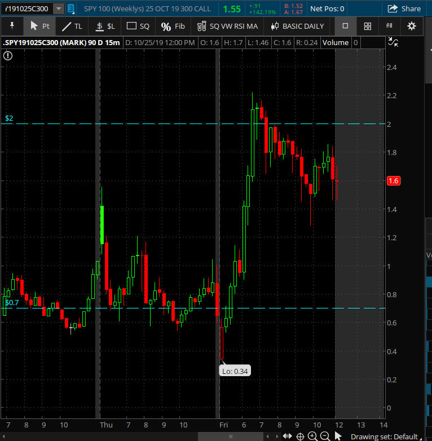This screenshot has width=432, height=441.
Task: Open the BASIC DAILY style menu
Action: click(x=297, y=26)
